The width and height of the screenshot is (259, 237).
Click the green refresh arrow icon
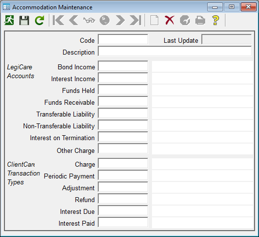(x=39, y=20)
